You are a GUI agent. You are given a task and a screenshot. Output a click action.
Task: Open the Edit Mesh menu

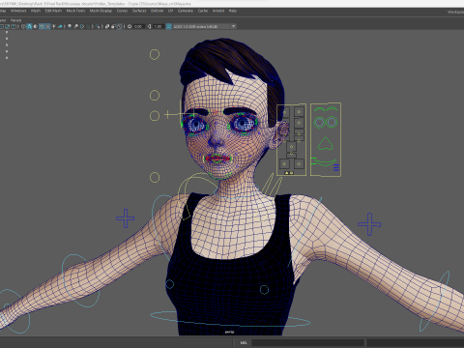[x=53, y=11]
